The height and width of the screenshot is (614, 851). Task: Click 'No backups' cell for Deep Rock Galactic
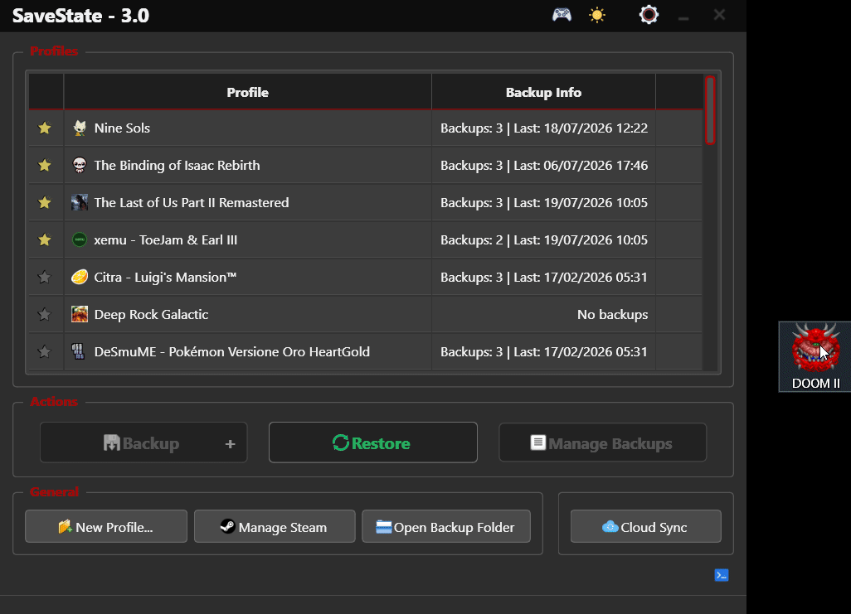pyautogui.click(x=544, y=315)
